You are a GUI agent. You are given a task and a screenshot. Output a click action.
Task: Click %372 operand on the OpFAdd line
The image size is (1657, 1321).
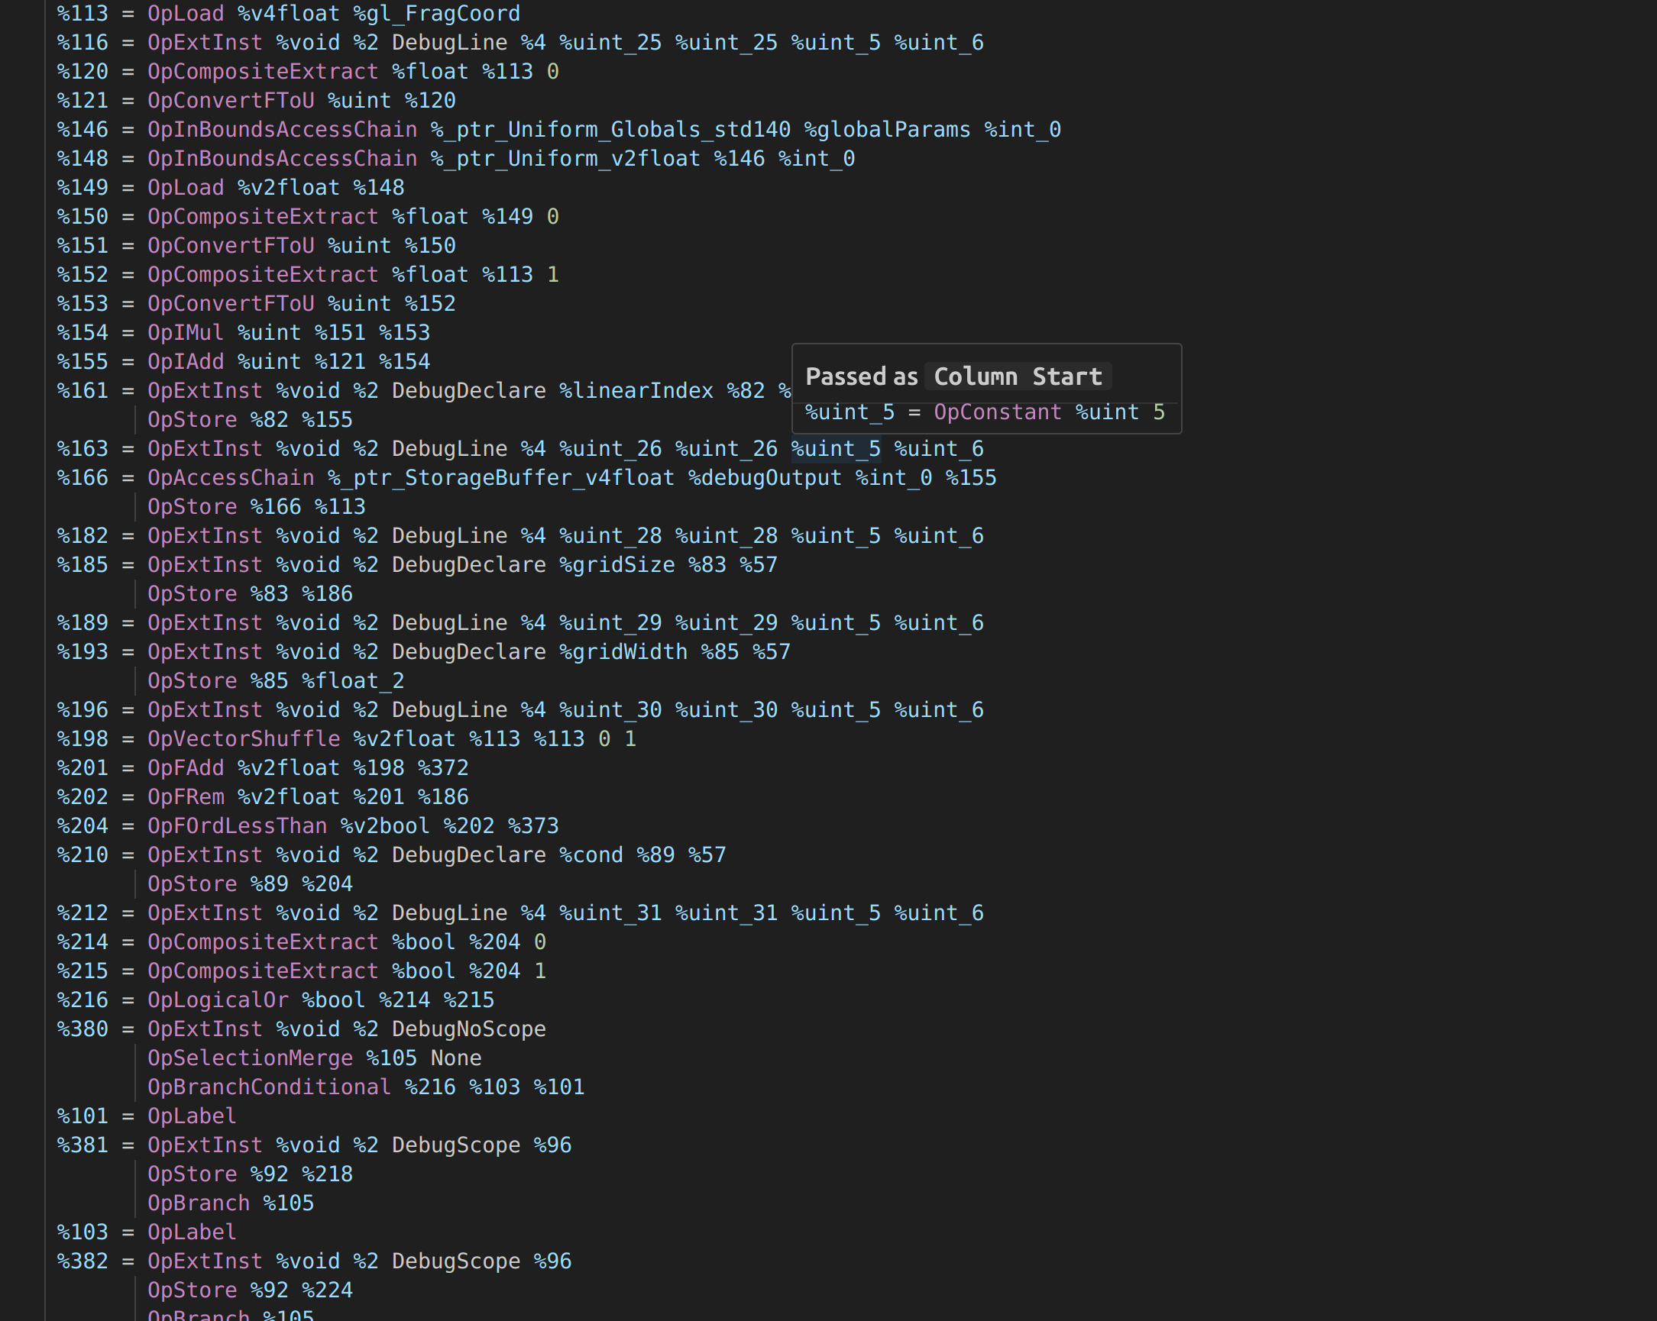click(x=443, y=768)
